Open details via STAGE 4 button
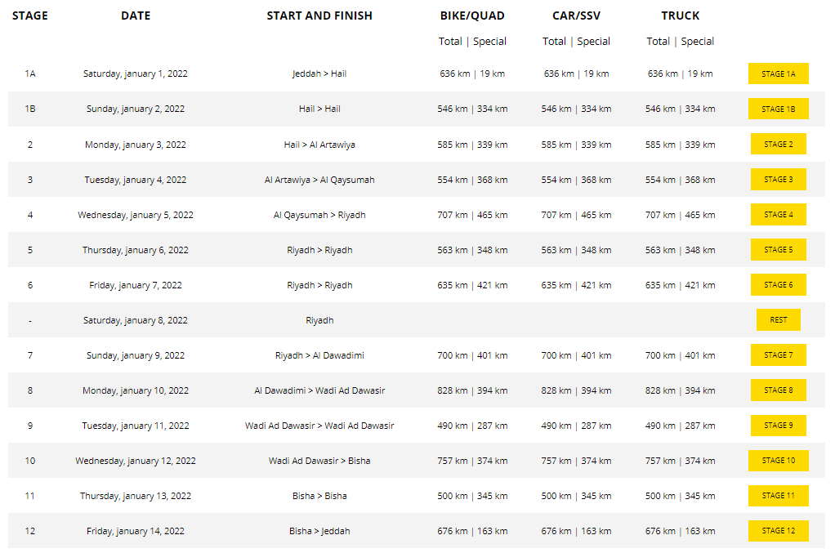Screen dimensions: 835x553 pyautogui.click(x=778, y=214)
